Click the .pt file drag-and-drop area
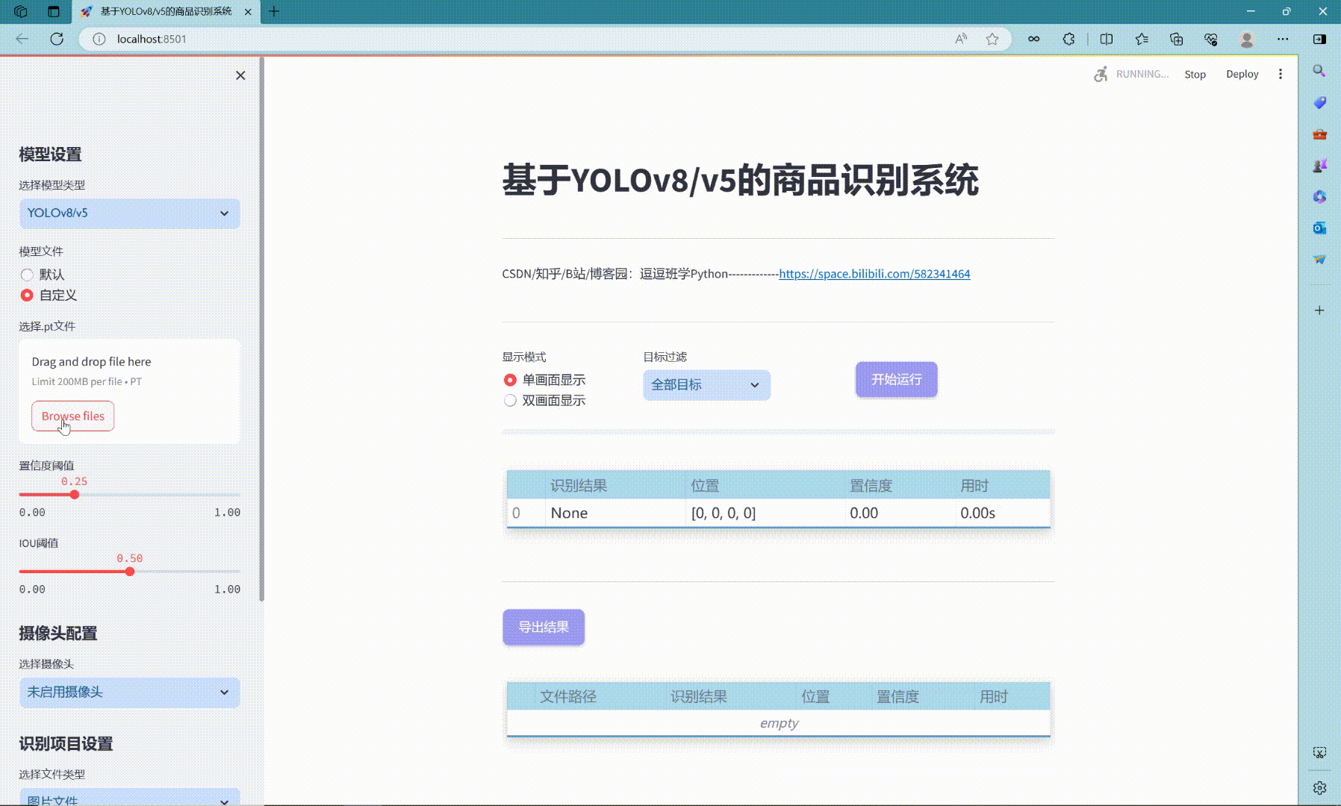 coord(129,392)
